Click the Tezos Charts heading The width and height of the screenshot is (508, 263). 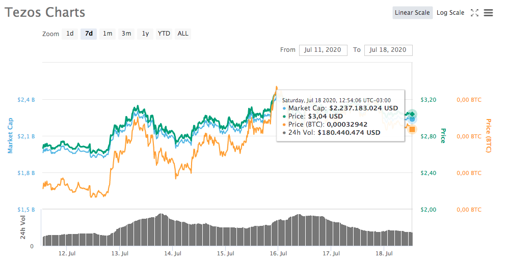click(45, 12)
